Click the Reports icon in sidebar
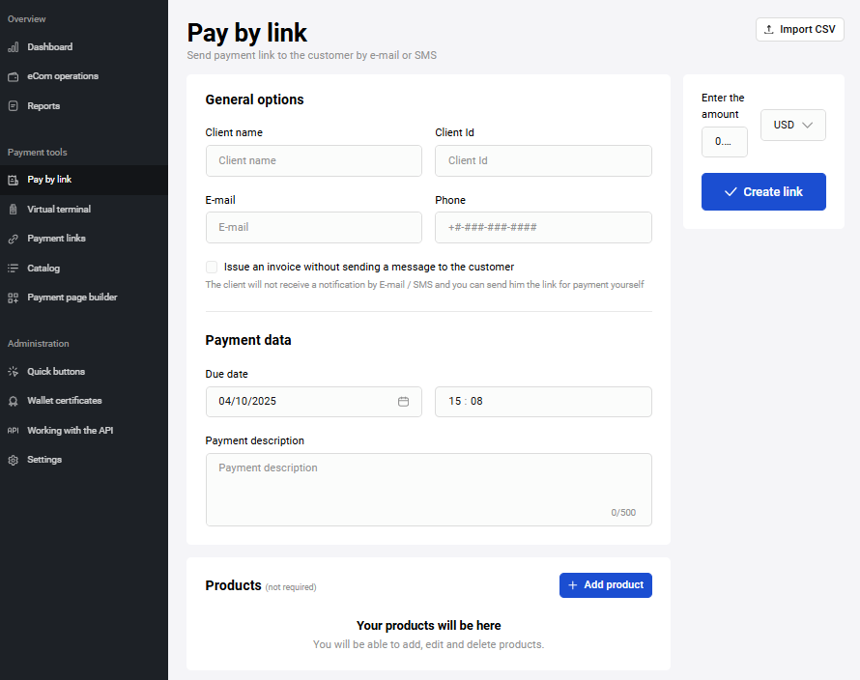Image resolution: width=860 pixels, height=680 pixels. click(x=13, y=106)
